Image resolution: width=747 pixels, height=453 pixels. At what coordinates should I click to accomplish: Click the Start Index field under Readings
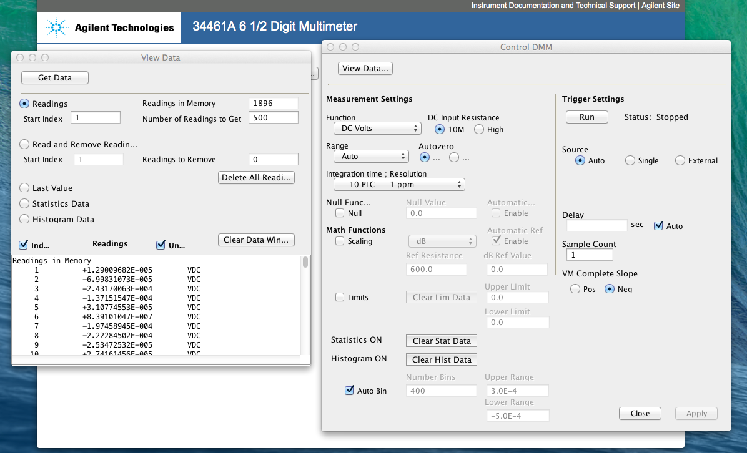(96, 117)
